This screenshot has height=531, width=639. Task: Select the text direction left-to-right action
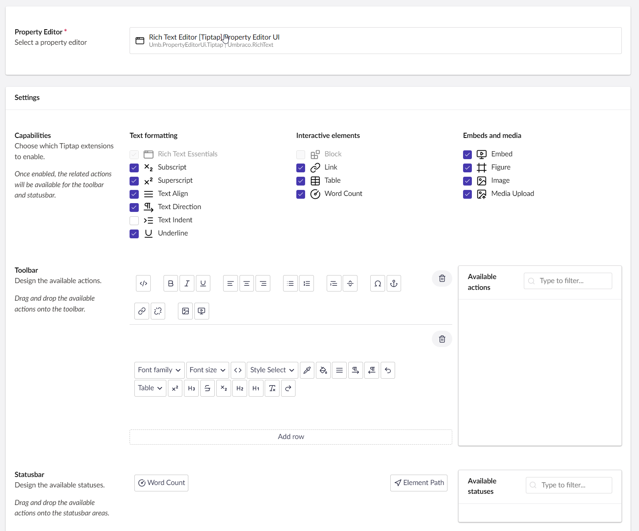coord(355,370)
